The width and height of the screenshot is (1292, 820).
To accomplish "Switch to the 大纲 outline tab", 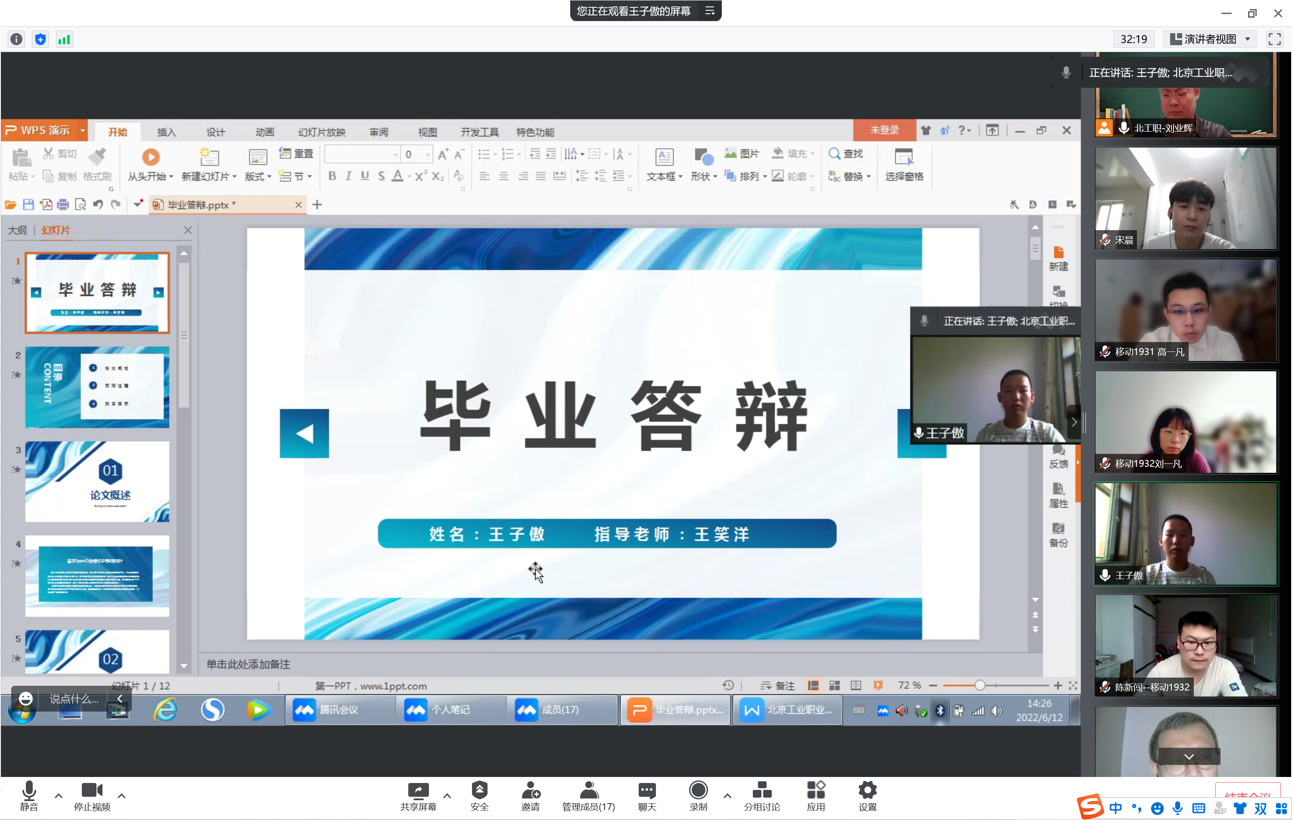I will [17, 230].
